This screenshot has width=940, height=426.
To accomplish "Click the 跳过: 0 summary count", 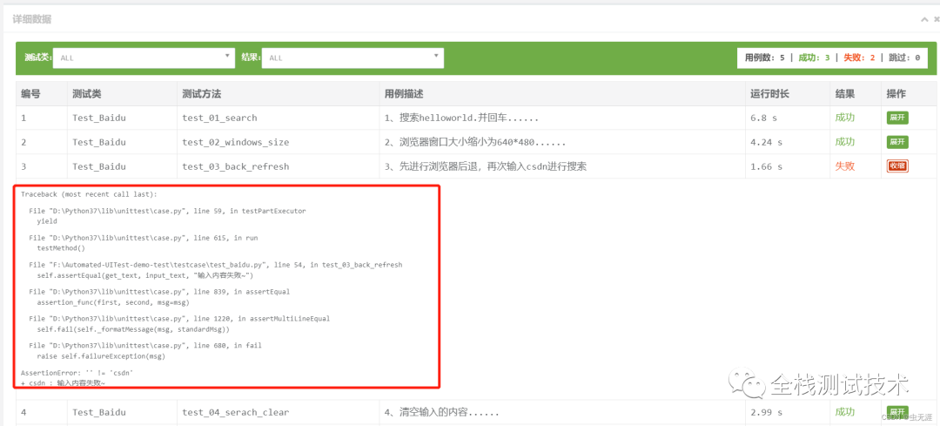I will [x=904, y=58].
